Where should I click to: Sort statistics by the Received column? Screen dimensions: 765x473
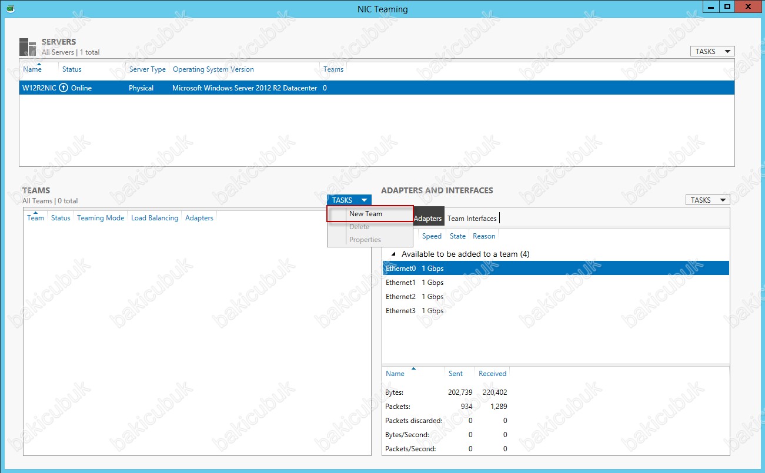pyautogui.click(x=492, y=374)
